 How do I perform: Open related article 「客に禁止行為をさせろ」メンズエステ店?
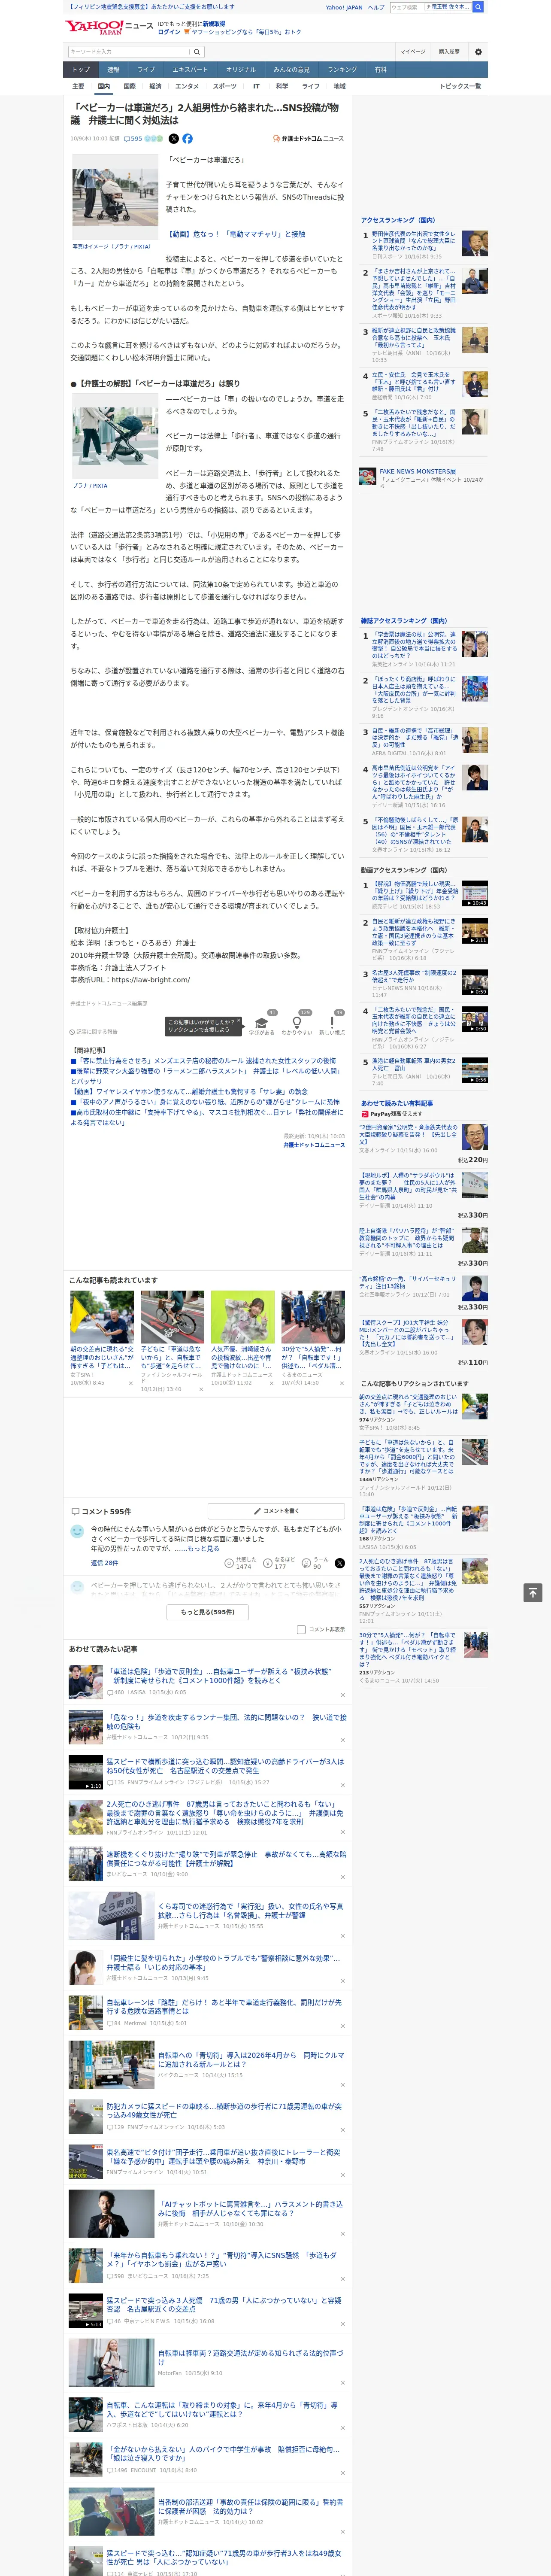coord(204,1061)
